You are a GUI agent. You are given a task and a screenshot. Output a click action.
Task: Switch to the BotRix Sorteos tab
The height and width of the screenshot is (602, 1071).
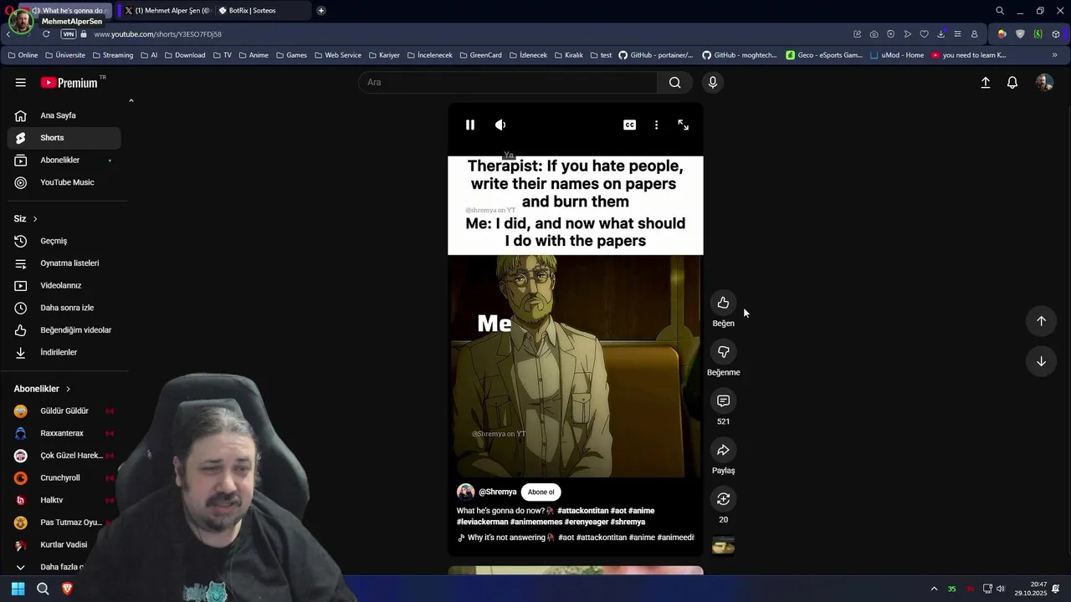(x=262, y=11)
